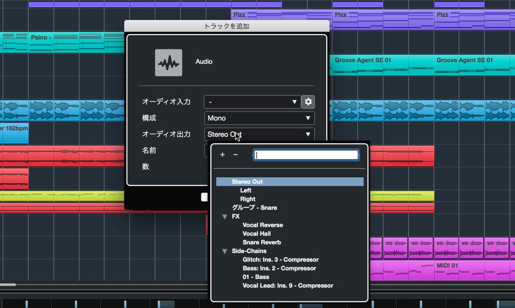Select Vocal Reverse FX channel

[x=263, y=225]
